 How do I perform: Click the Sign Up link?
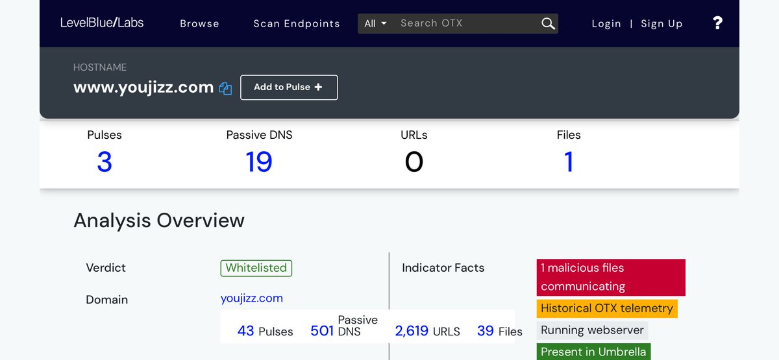coord(662,23)
